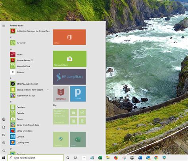Open the user account picture in Start sidebar
188x161 pixels.
4,119
